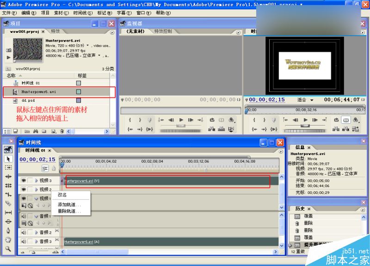Click poster frame camera icon in preview
The image size is (370, 266).
click(x=8, y=50)
